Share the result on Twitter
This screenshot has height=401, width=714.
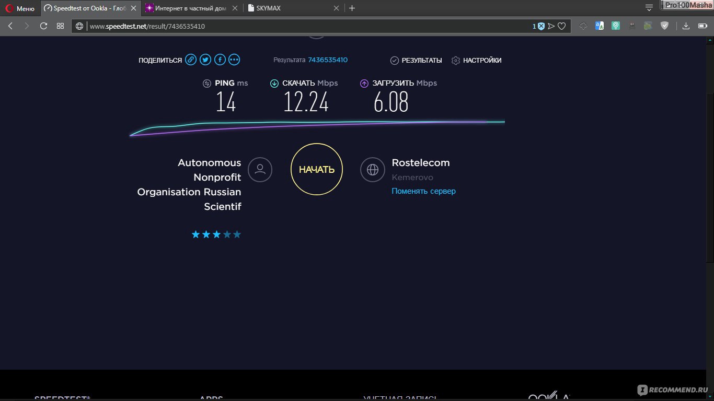[205, 60]
